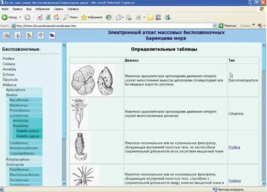
Task: Click the Refresh page icon
Action: click(x=48, y=17)
